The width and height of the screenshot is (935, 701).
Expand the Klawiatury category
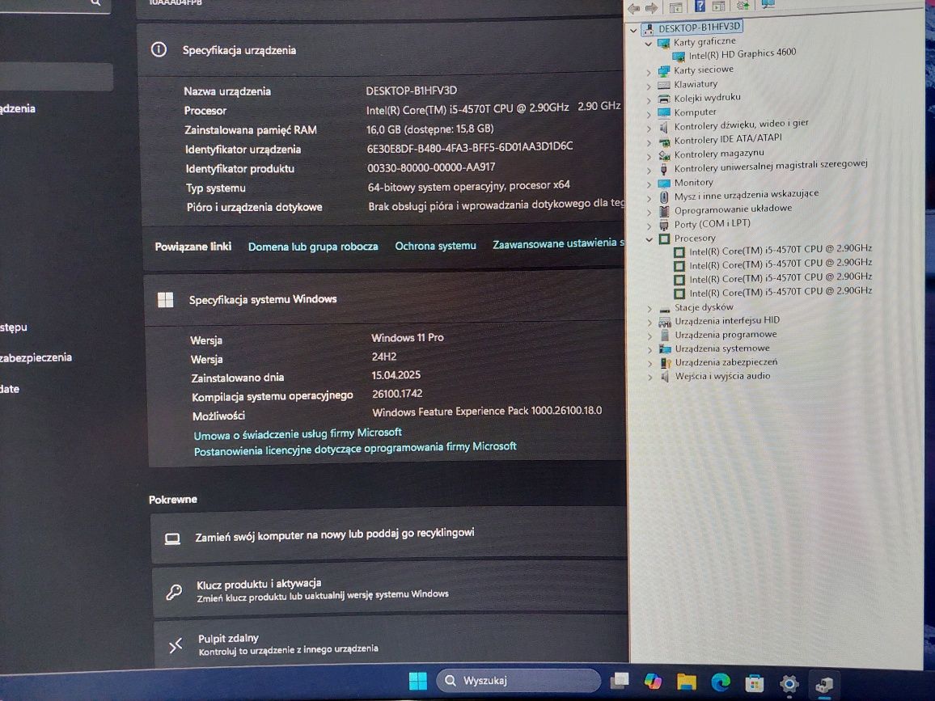pos(649,86)
